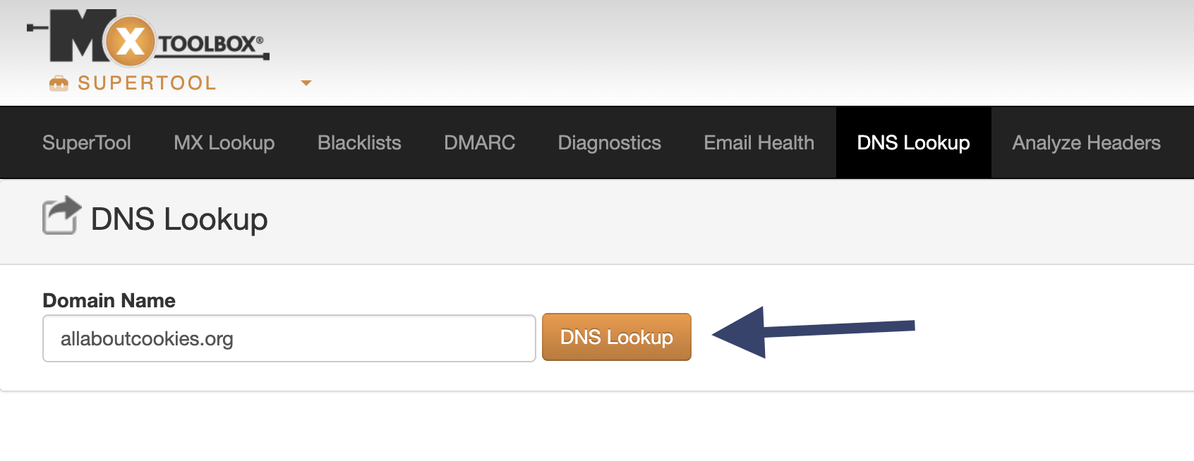1194x461 pixels.
Task: Expand the SUPERTOOL dropdown arrow
Action: pos(306,82)
